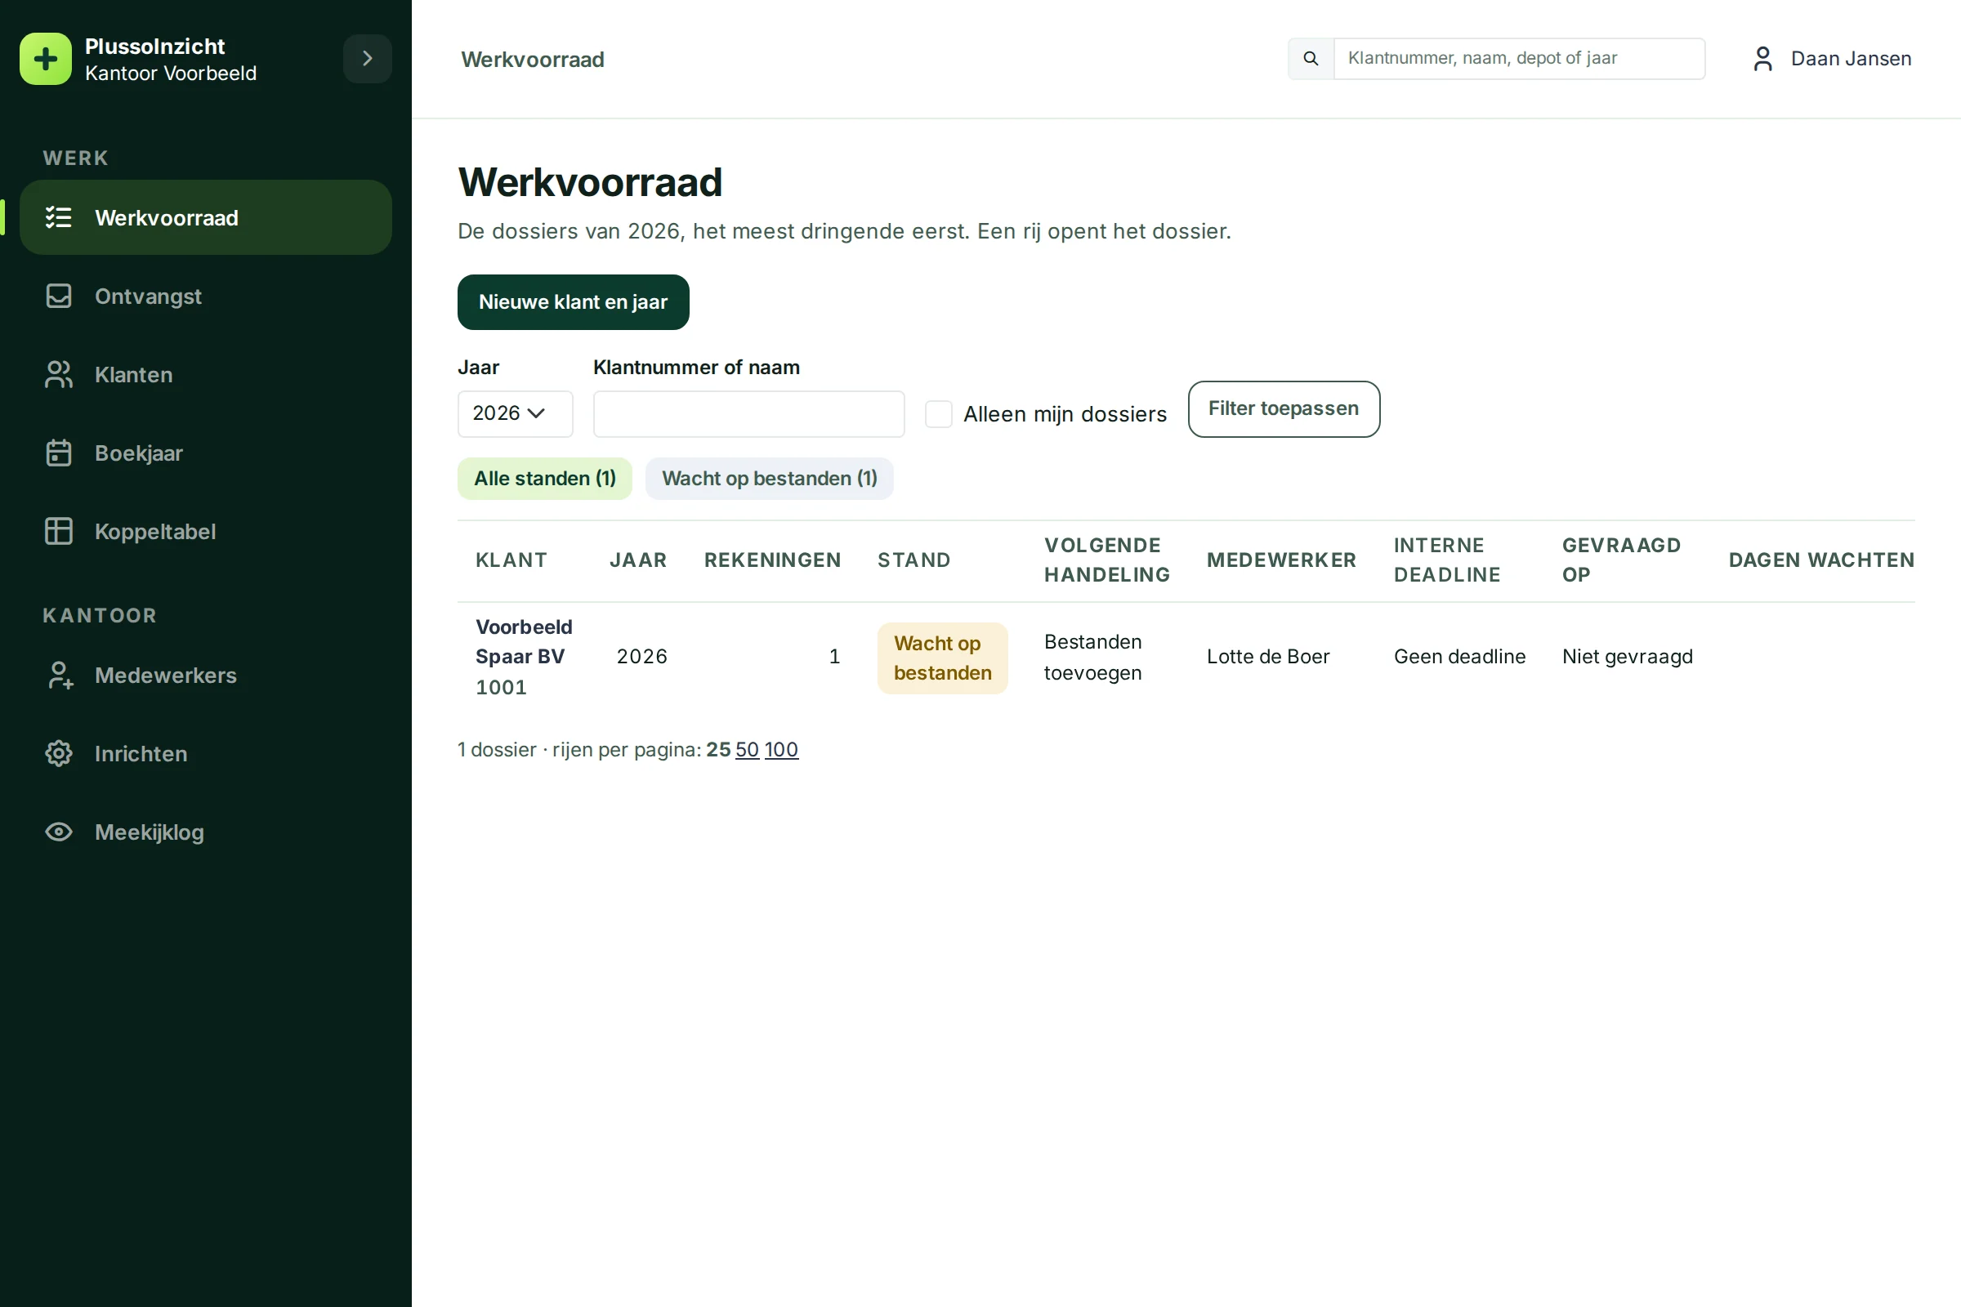The width and height of the screenshot is (1961, 1307).
Task: Set rows per page to 100
Action: [781, 749]
